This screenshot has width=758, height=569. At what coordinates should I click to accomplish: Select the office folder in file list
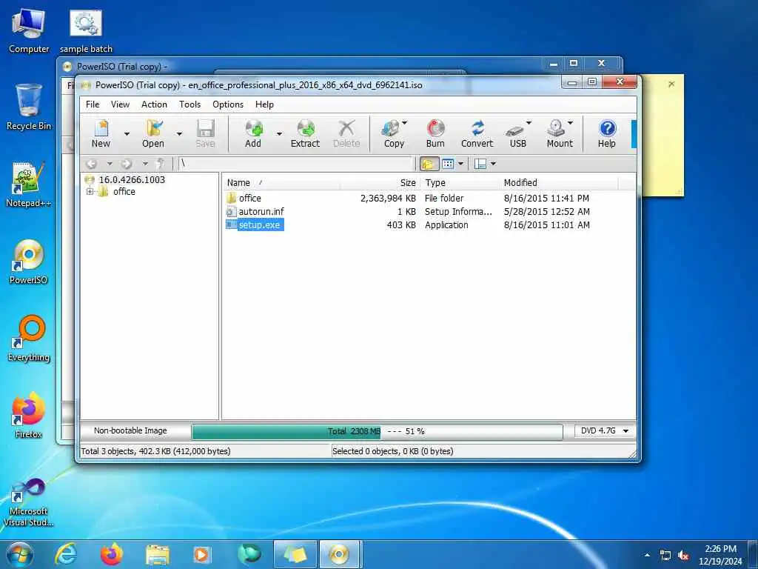click(x=249, y=199)
